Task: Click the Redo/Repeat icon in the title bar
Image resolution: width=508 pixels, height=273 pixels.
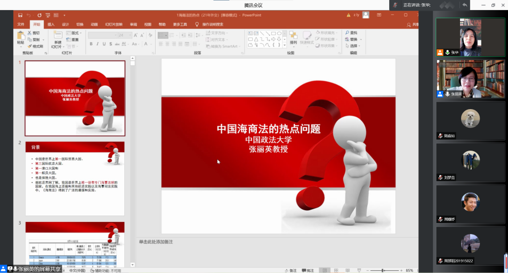Action: point(39,15)
